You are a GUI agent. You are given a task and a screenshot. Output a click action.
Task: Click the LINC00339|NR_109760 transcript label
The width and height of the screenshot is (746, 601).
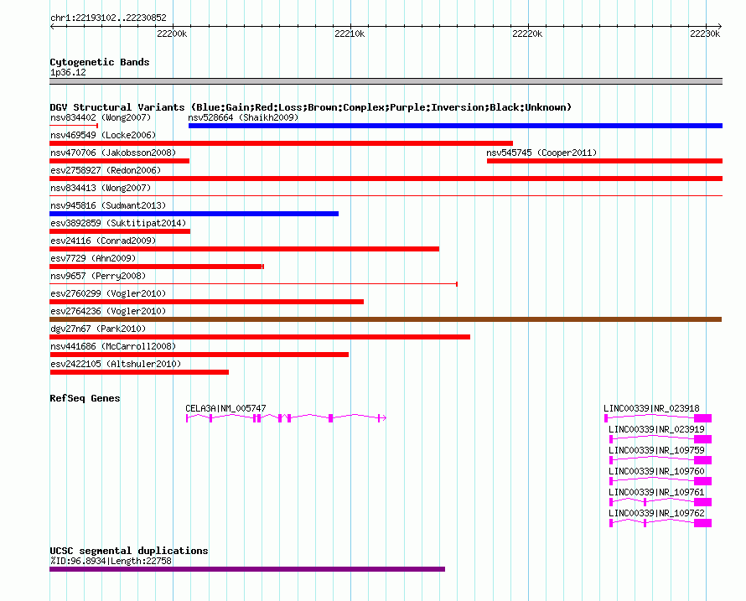pyautogui.click(x=656, y=471)
